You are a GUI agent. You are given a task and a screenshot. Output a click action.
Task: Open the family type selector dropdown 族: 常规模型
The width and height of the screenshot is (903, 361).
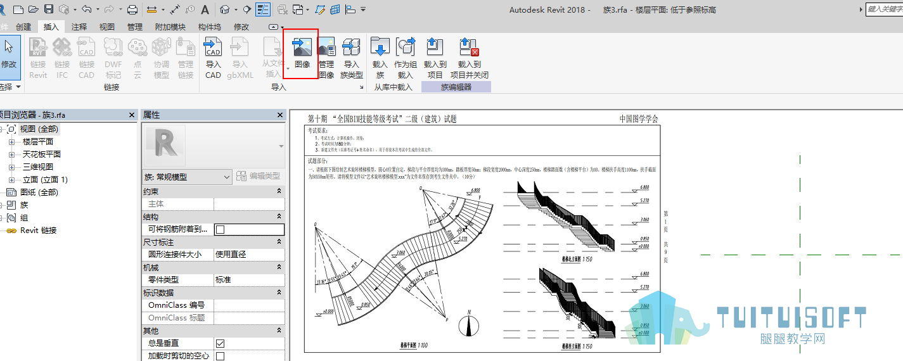coord(187,177)
